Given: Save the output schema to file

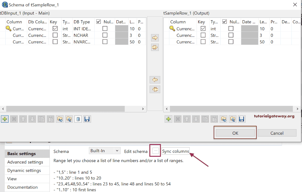Looking at the screenshot, I should [242, 119].
